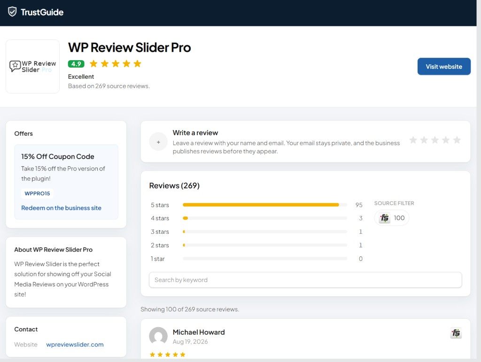Viewport: 481px width, 362px height.
Task: Rate five stars in Write a review
Action: [457, 140]
